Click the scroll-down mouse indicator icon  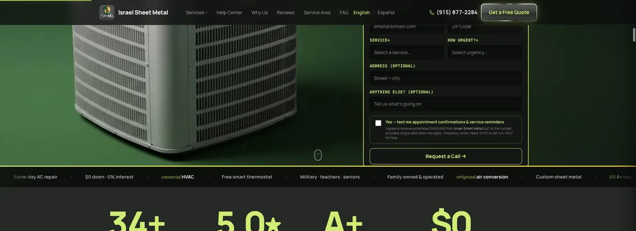pos(318,155)
